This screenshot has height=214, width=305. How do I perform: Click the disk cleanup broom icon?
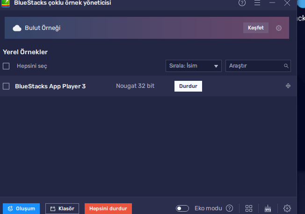point(268,208)
